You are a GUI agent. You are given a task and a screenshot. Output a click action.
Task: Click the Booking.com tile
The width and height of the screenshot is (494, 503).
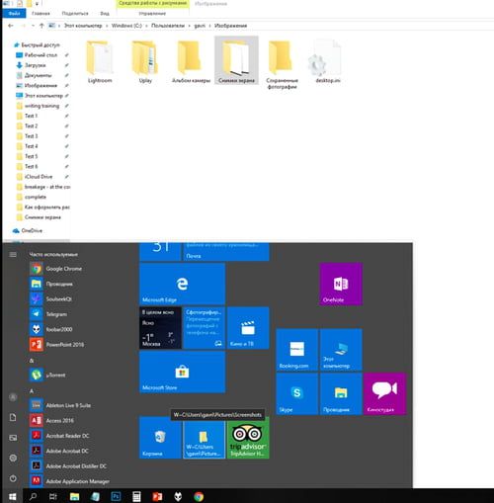pyautogui.click(x=296, y=350)
